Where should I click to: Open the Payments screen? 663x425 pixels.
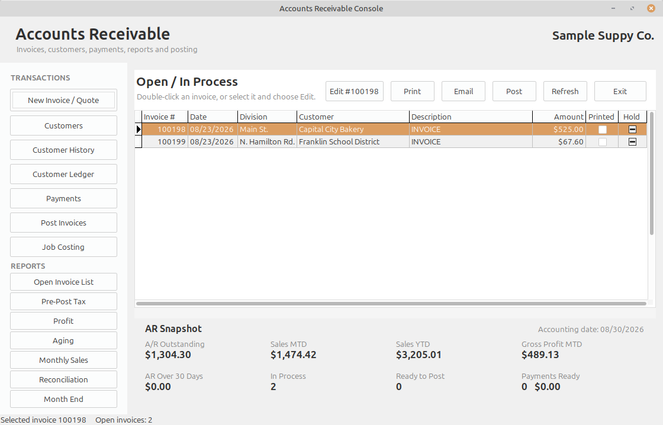pos(63,198)
